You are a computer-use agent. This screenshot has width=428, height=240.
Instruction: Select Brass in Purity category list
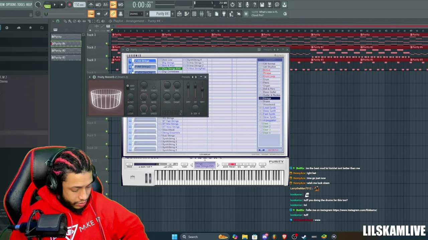click(x=269, y=101)
